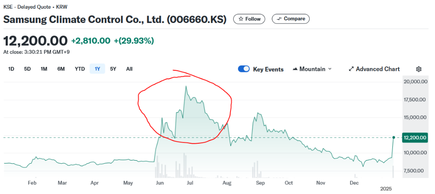435x194 pixels.
Task: Open the Advanced Chart text link
Action: click(x=378, y=69)
